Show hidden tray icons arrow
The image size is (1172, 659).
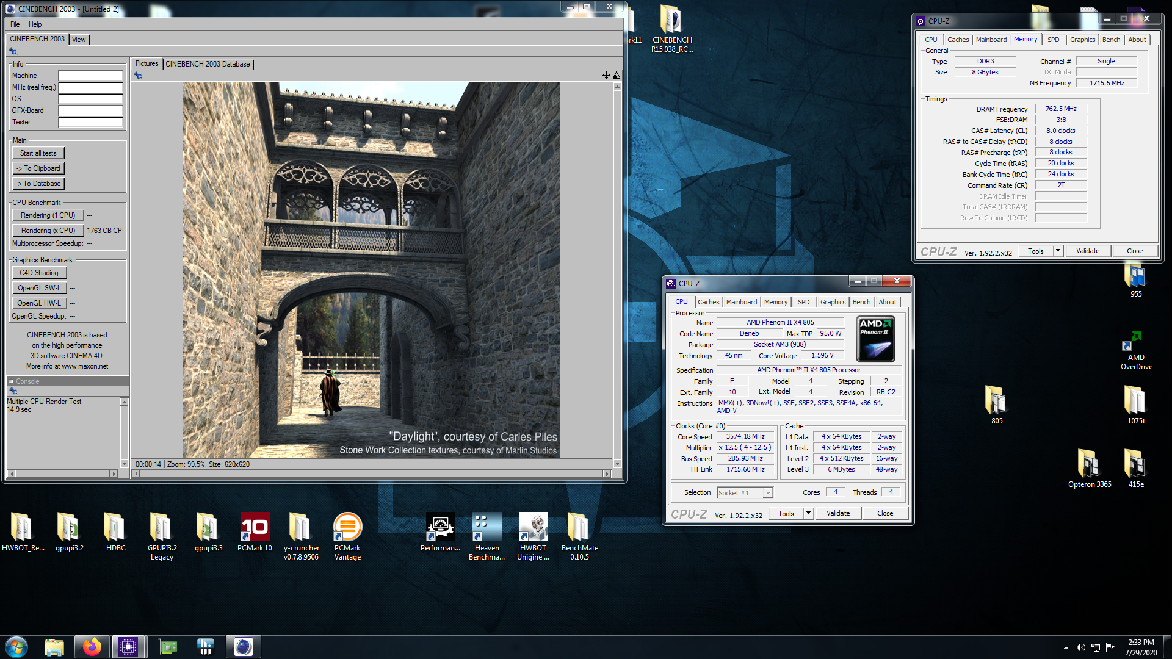pyautogui.click(x=1066, y=647)
